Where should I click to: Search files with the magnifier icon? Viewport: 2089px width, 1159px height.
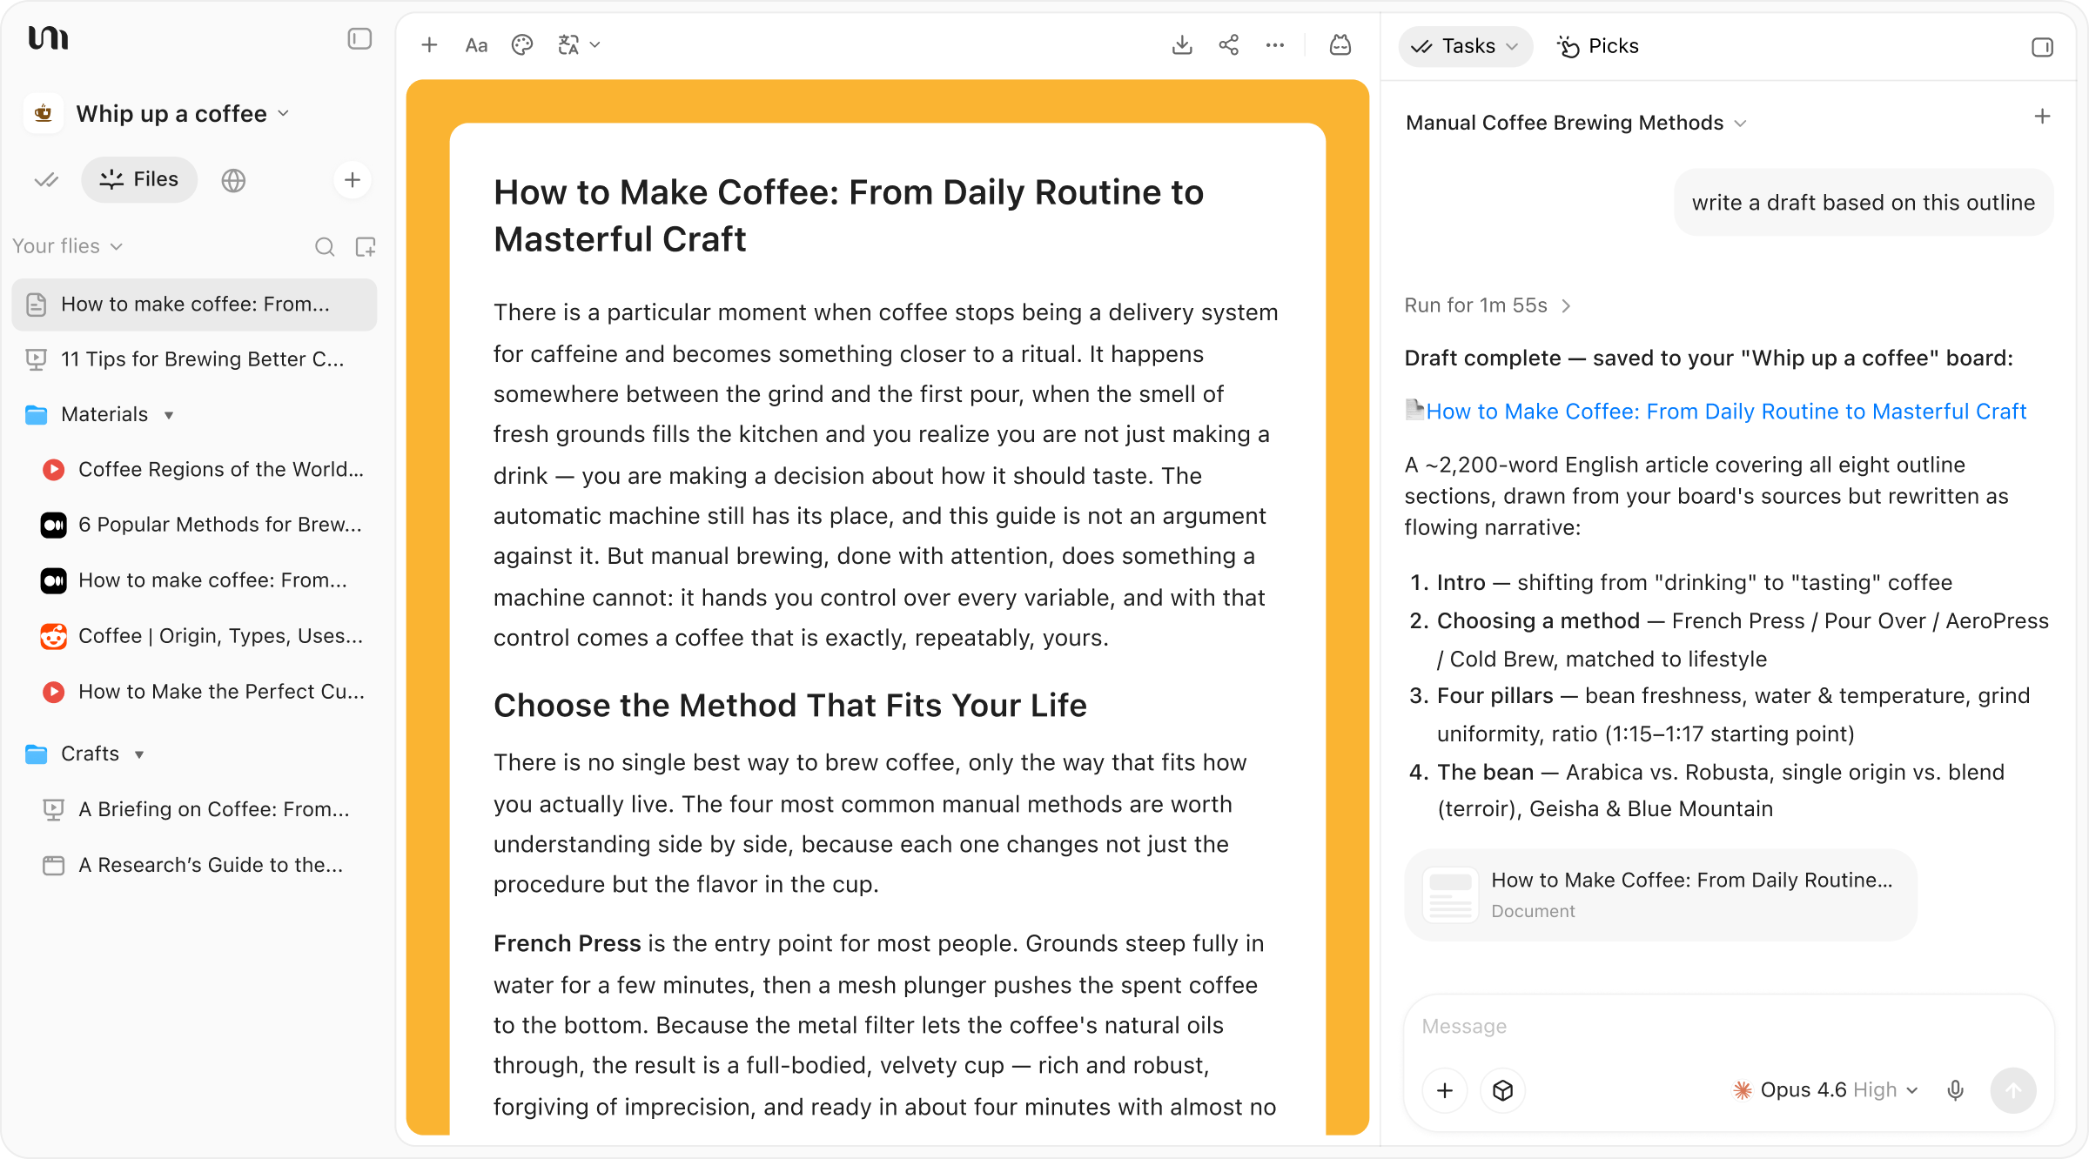[325, 247]
